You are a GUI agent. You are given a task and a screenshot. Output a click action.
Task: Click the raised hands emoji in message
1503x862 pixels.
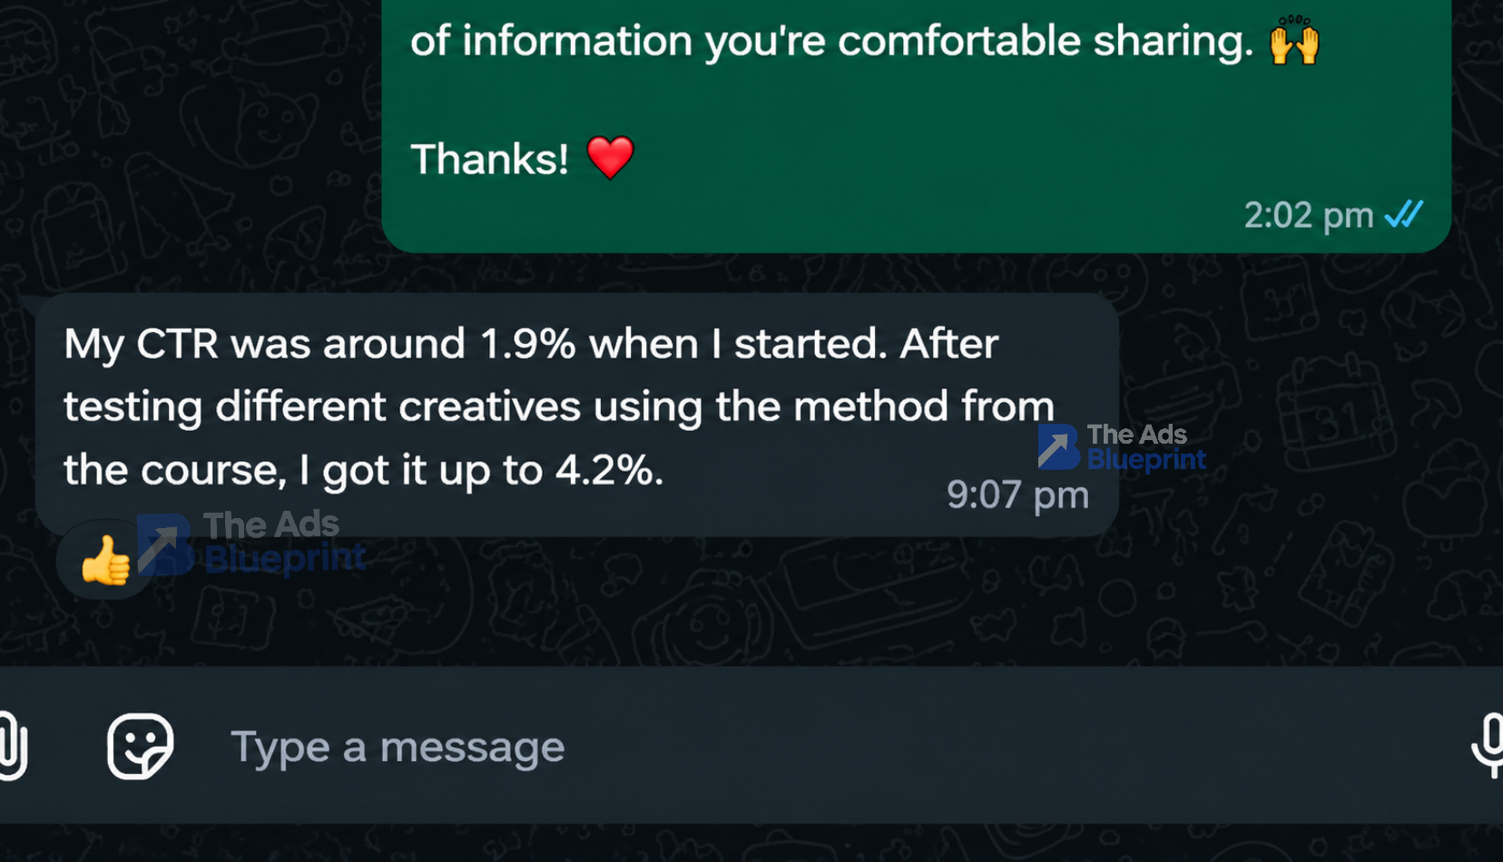click(x=1293, y=40)
